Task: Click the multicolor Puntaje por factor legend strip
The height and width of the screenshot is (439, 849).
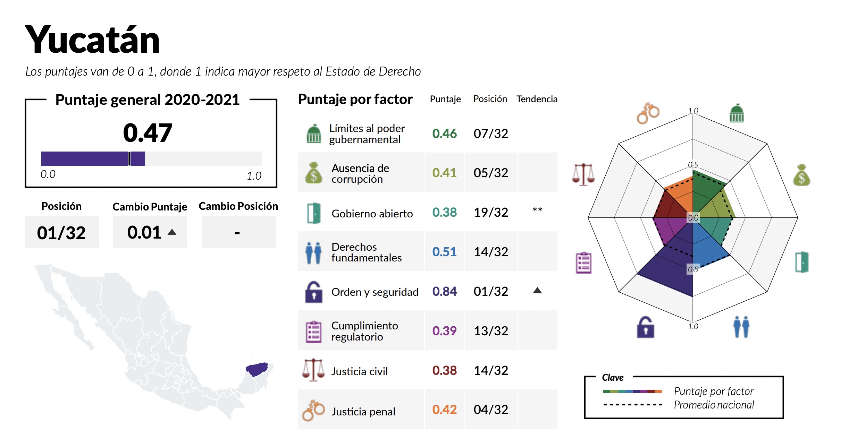Action: coord(632,391)
